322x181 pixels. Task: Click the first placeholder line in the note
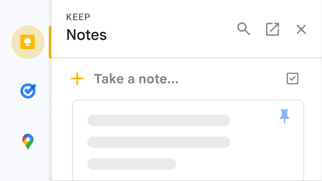(159, 120)
